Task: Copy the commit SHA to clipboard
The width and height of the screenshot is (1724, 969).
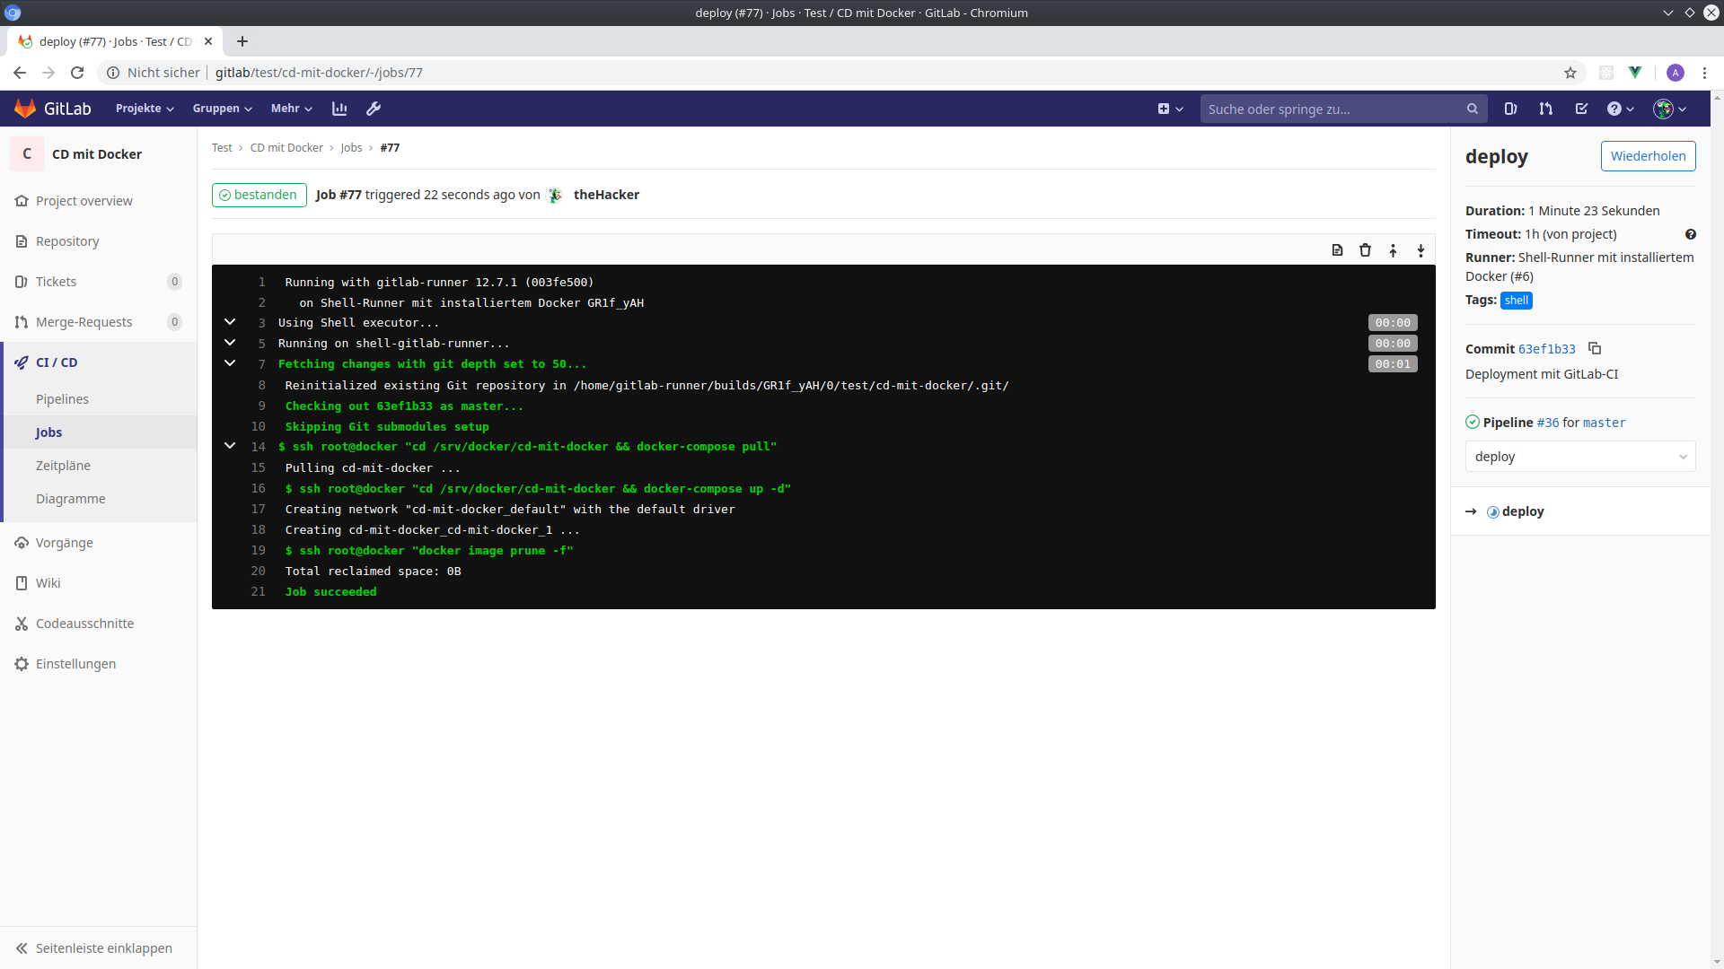Action: pyautogui.click(x=1595, y=348)
